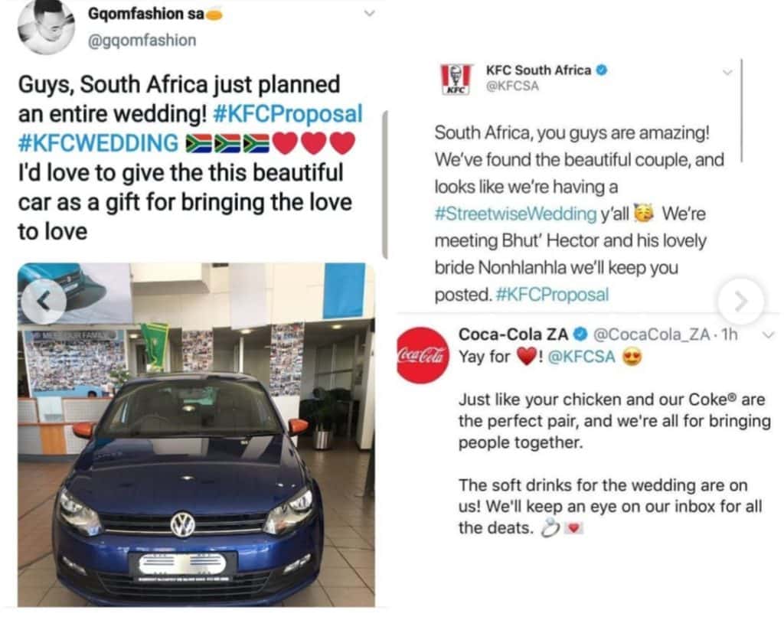784x620 pixels.
Task: Open KFC South Africa tweet options chevron
Action: pyautogui.click(x=727, y=72)
